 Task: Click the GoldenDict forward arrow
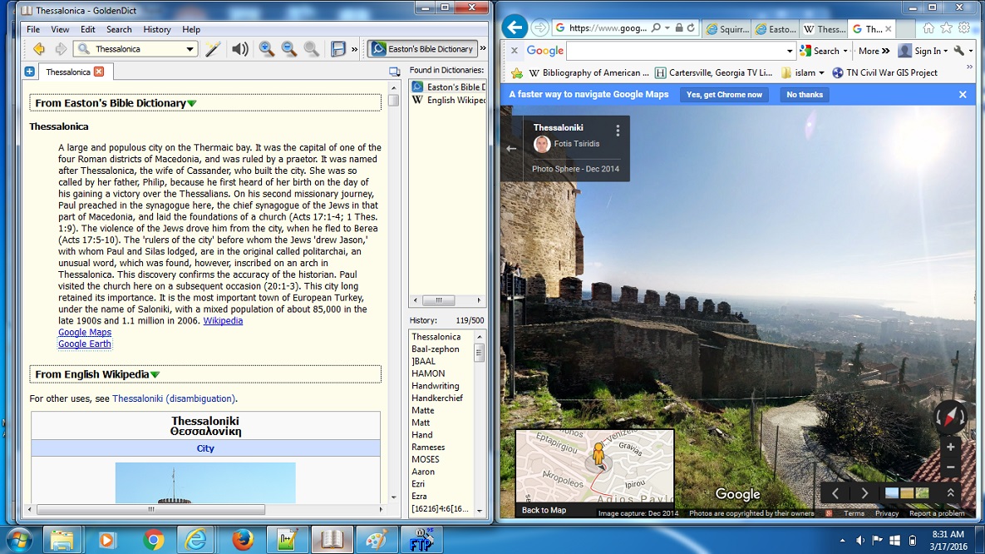pos(61,49)
